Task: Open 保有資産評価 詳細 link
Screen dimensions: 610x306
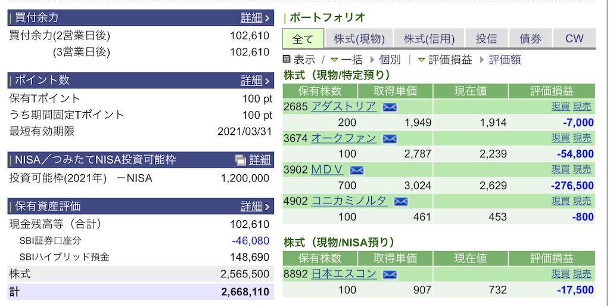Action: (255, 206)
